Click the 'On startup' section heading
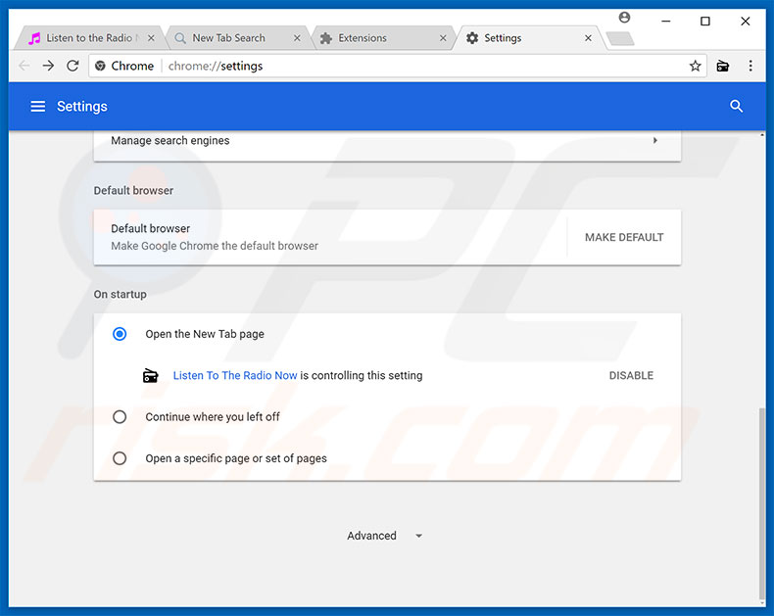 [x=120, y=294]
